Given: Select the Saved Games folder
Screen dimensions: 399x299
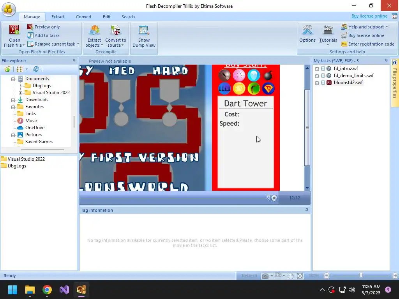Looking at the screenshot, I should pos(39,142).
